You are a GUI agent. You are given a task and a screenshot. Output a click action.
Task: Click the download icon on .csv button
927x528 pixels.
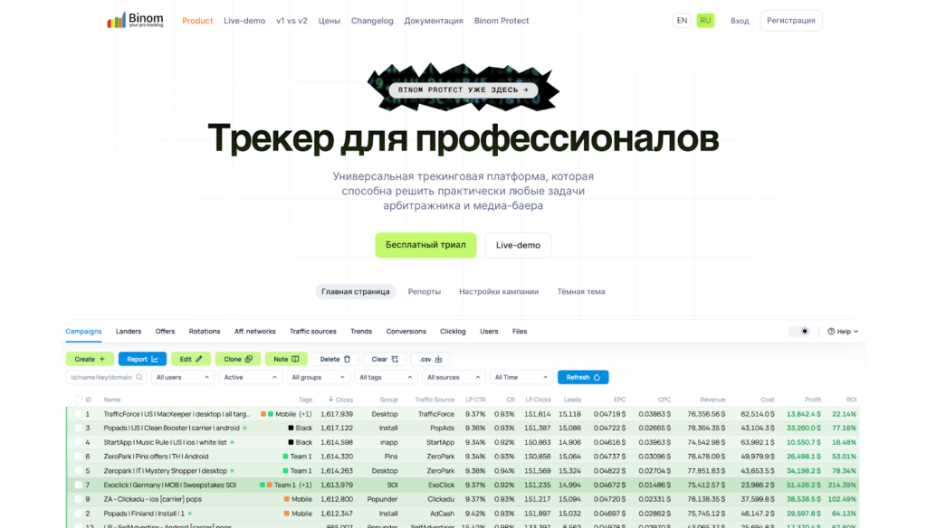tap(439, 359)
